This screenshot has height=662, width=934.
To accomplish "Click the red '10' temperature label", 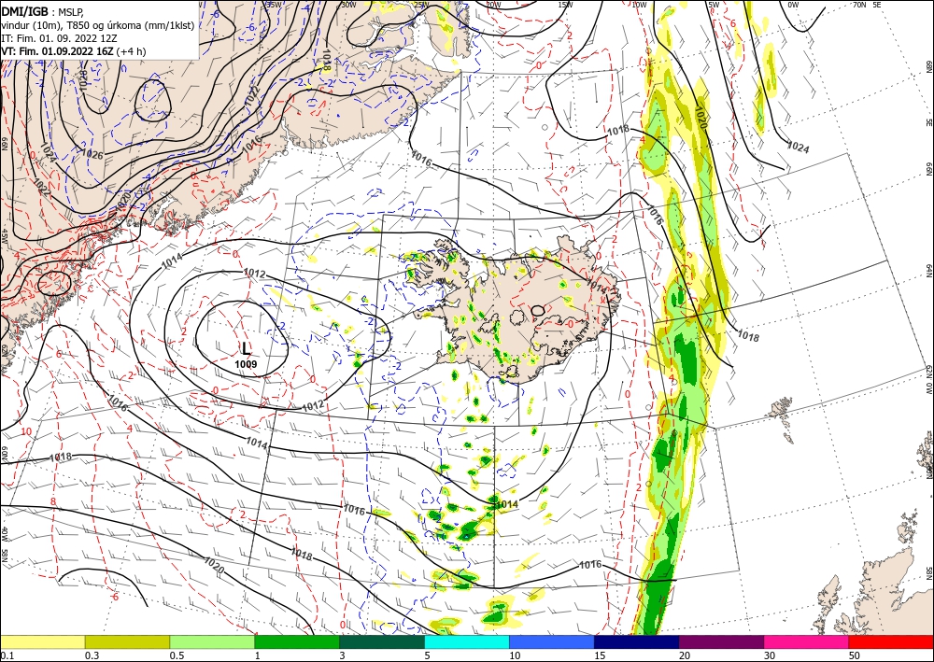I will [26, 431].
